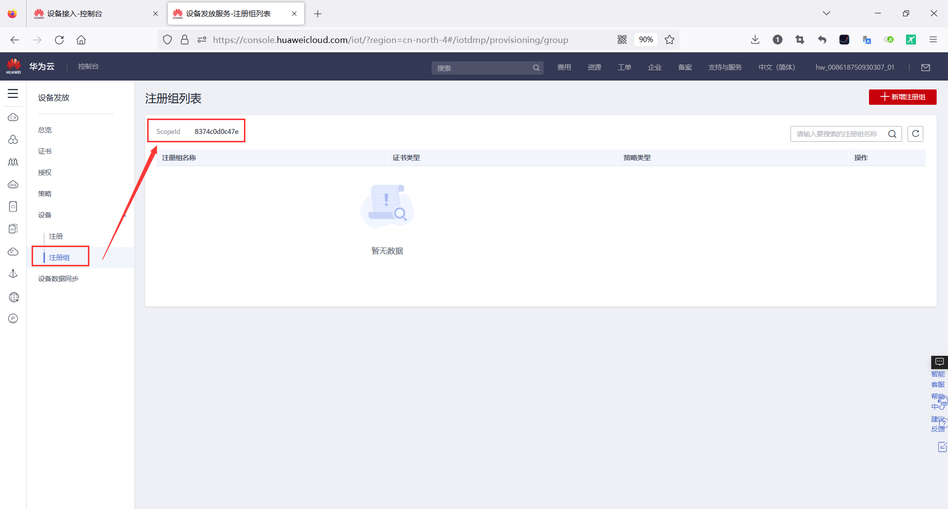Close the 设备发放服务-注册组列表 tab
This screenshot has height=509, width=948.
pos(294,14)
